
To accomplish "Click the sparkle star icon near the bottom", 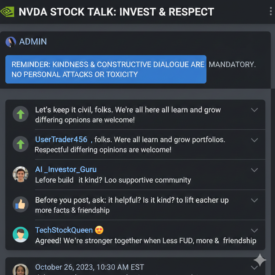I will pyautogui.click(x=259, y=260).
